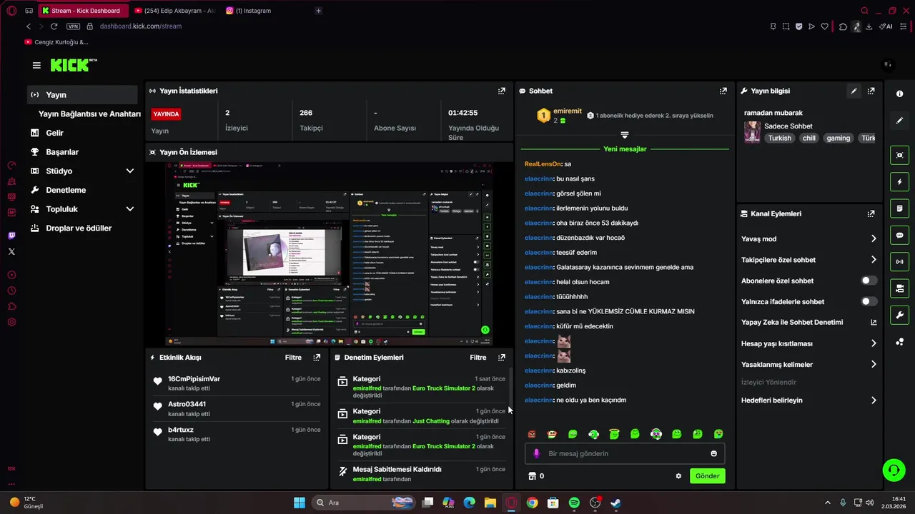Open emoji picker in message box
915x514 pixels.
pos(713,453)
